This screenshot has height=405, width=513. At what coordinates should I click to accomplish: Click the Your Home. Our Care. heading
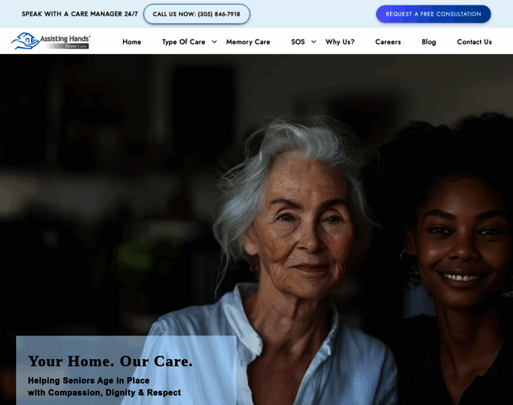pyautogui.click(x=110, y=362)
